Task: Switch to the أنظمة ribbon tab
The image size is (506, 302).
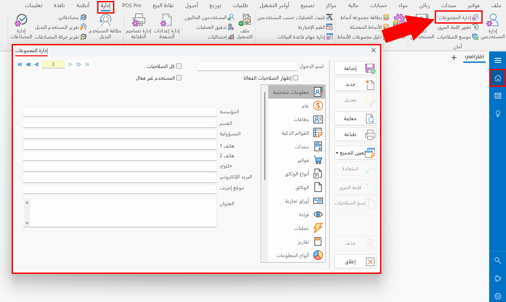Action: pos(82,5)
